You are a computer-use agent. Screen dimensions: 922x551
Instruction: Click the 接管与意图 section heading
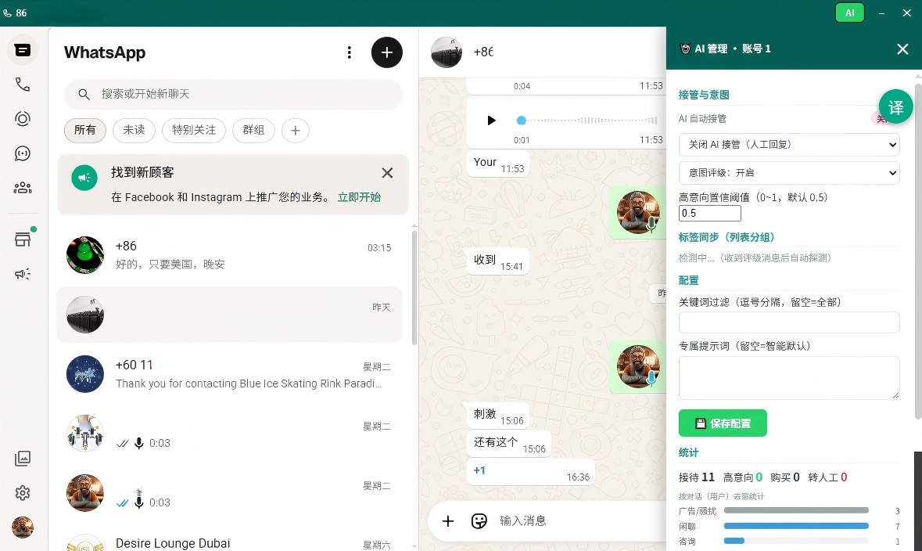pos(704,95)
